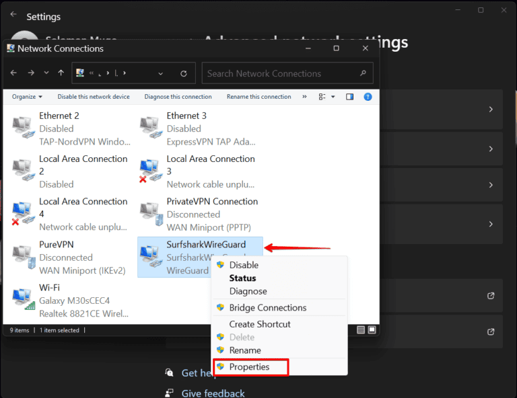Viewport: 517px width, 398px height.
Task: Expand the Organize dropdown menu
Action: 27,97
